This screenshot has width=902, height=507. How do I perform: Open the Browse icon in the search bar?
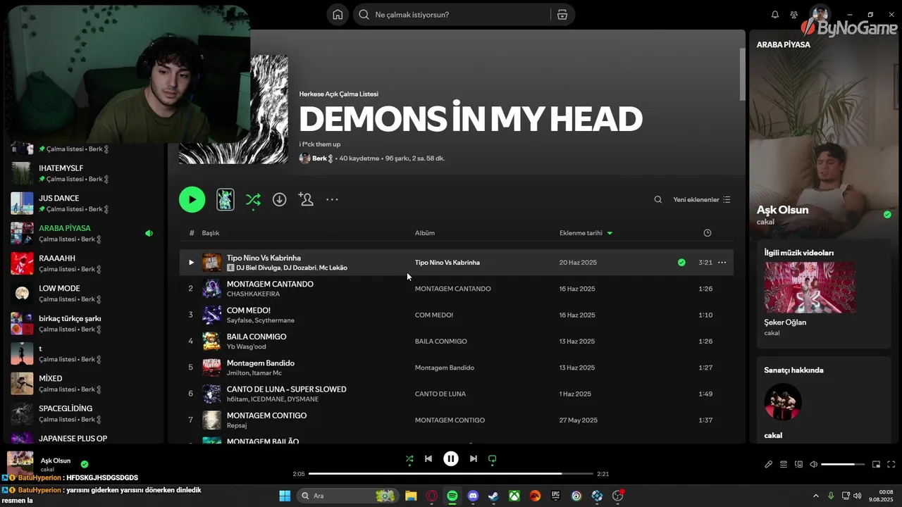point(562,15)
